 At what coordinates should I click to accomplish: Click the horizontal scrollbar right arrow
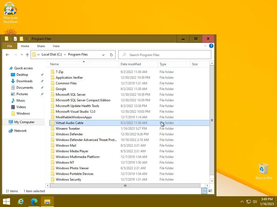(207, 185)
